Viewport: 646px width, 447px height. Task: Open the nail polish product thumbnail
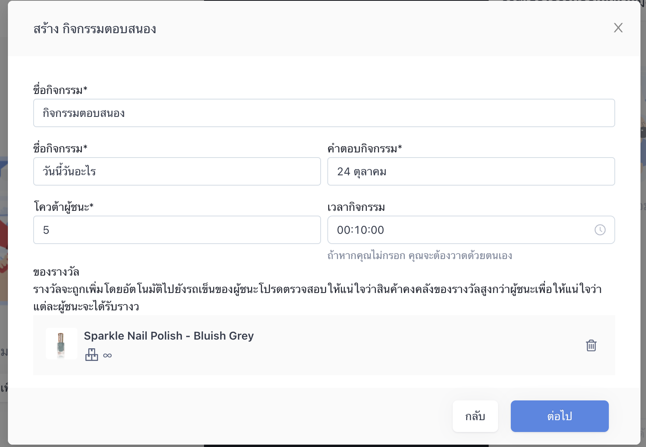(x=62, y=344)
